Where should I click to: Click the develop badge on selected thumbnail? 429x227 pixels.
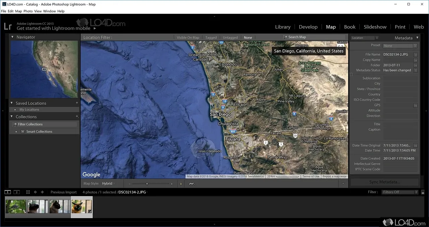(89, 211)
